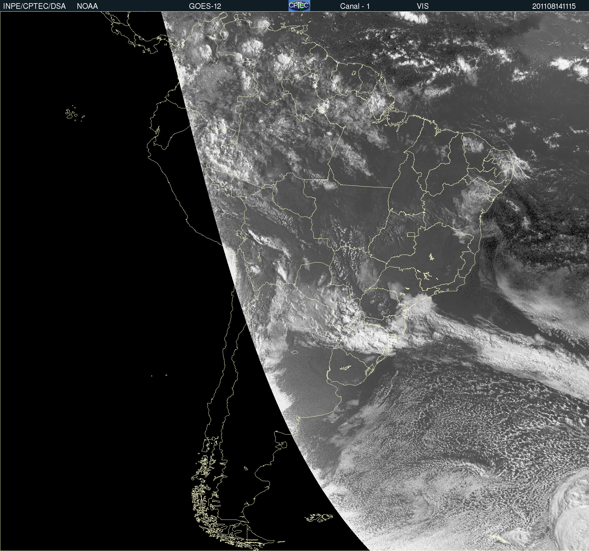Click the 201108141115 timestamp
The image size is (589, 551).
pos(554,6)
